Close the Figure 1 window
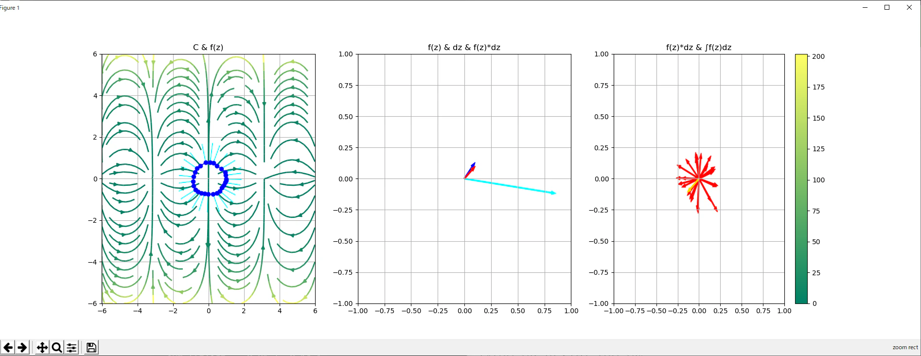921x356 pixels. 909,7
